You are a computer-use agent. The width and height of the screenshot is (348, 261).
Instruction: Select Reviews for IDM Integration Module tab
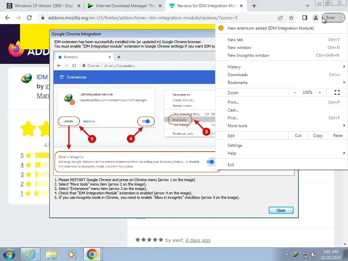point(206,6)
